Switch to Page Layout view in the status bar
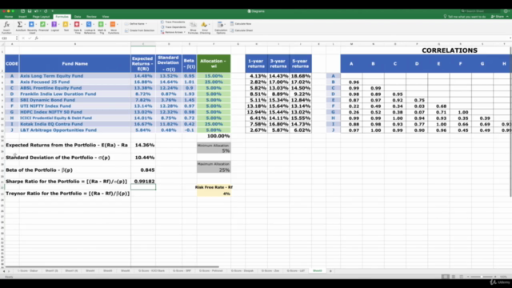Image resolution: width=512 pixels, height=288 pixels. (454, 277)
